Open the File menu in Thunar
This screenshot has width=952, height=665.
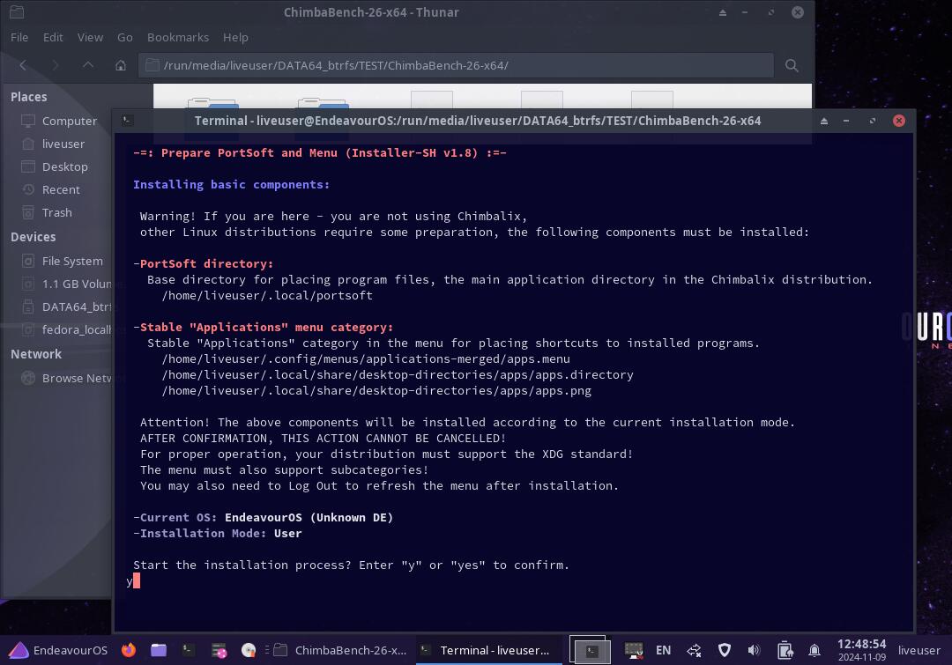click(19, 37)
